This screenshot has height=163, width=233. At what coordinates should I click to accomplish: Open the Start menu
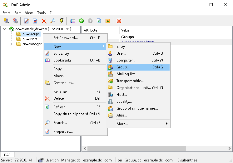pos(6,13)
